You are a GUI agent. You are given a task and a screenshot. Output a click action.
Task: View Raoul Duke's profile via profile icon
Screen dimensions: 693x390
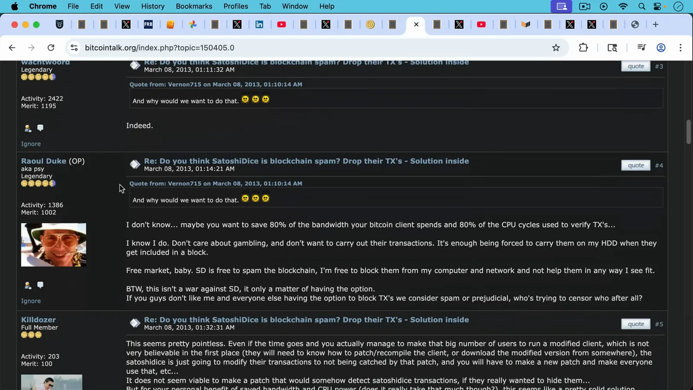(x=28, y=285)
